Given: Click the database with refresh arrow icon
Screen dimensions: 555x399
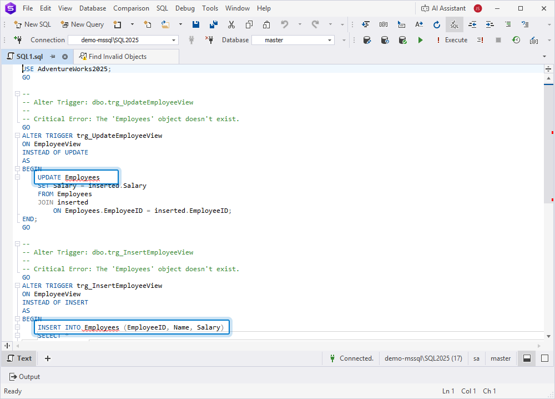Looking at the screenshot, I should pos(385,40).
